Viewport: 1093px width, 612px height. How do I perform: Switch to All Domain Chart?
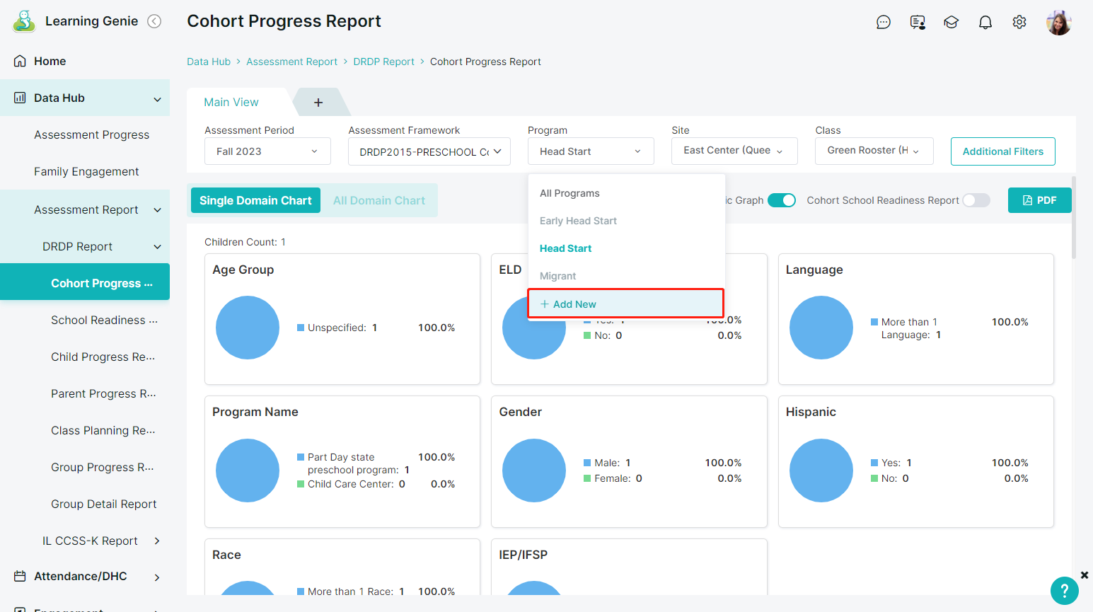(x=379, y=201)
